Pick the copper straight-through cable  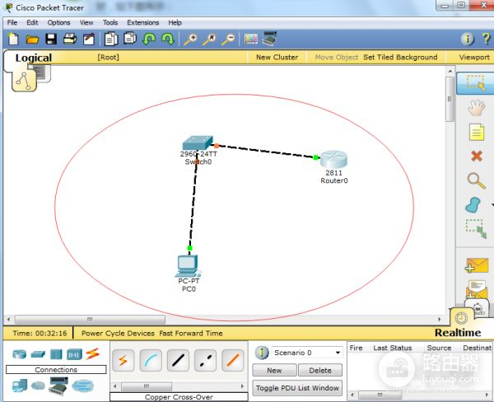click(178, 359)
